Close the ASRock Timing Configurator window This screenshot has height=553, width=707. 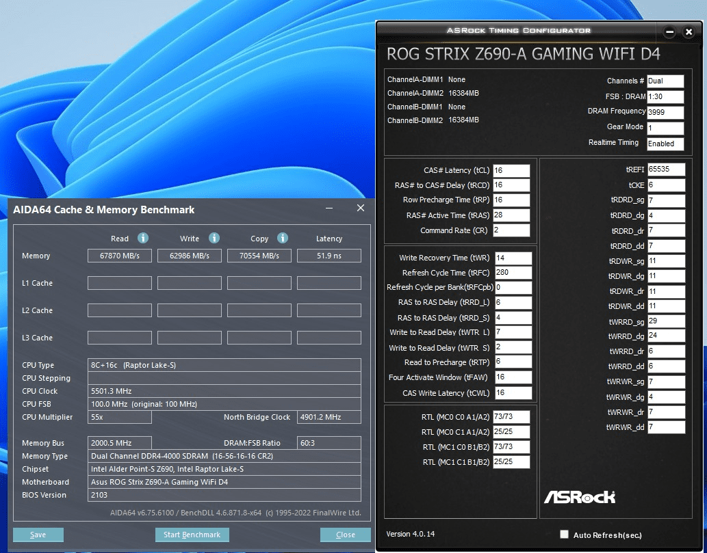point(689,32)
